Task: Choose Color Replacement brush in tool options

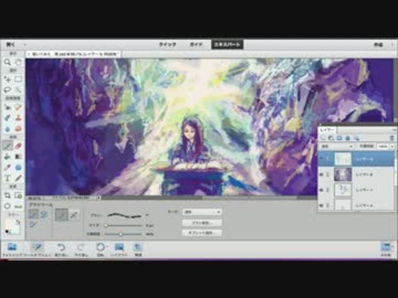Action: click(x=33, y=224)
